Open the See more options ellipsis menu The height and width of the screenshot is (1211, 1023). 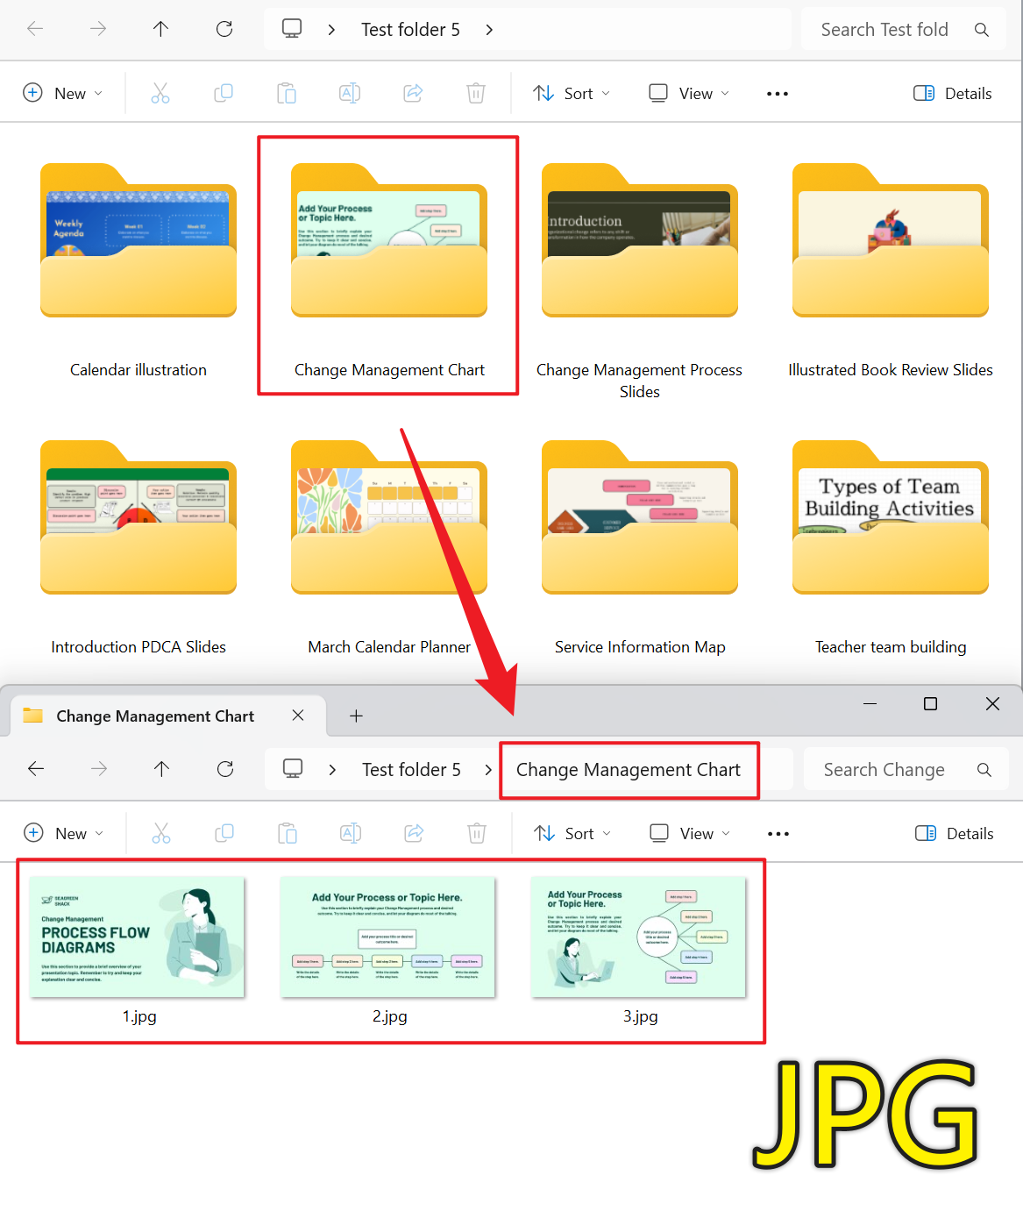777,93
